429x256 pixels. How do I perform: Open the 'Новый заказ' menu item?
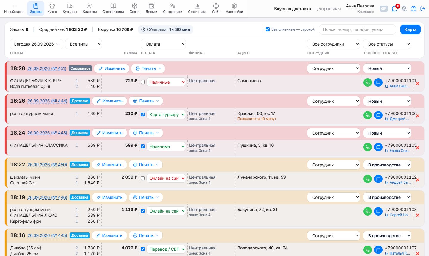coord(14,9)
